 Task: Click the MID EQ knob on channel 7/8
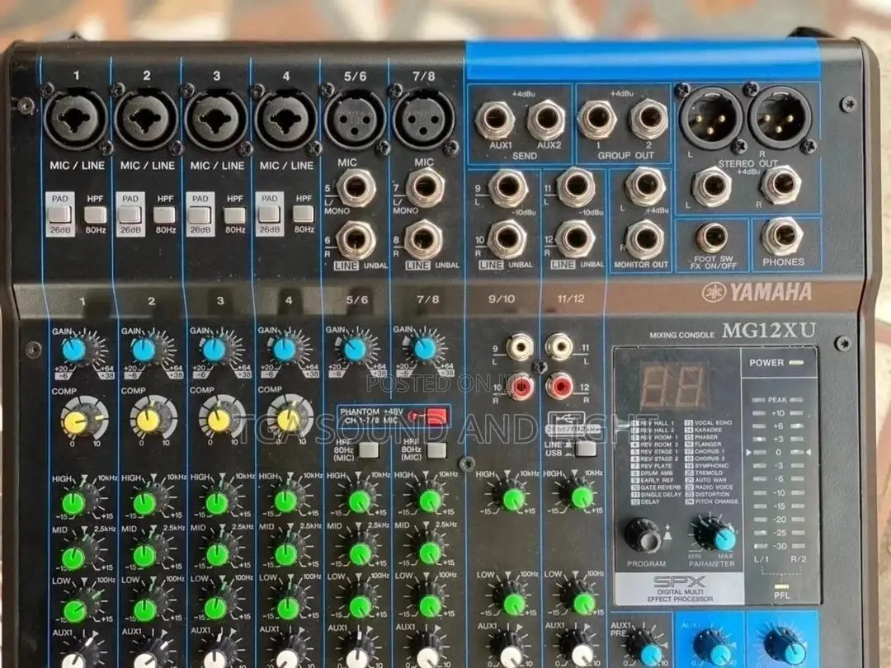point(430,553)
